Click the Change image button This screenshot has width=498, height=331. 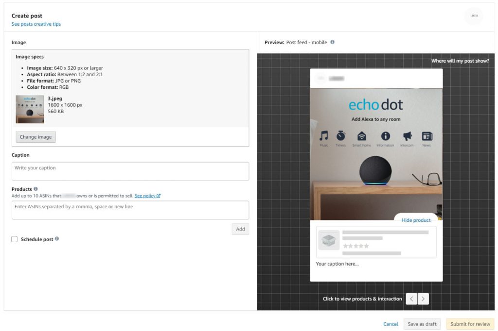[x=36, y=137]
